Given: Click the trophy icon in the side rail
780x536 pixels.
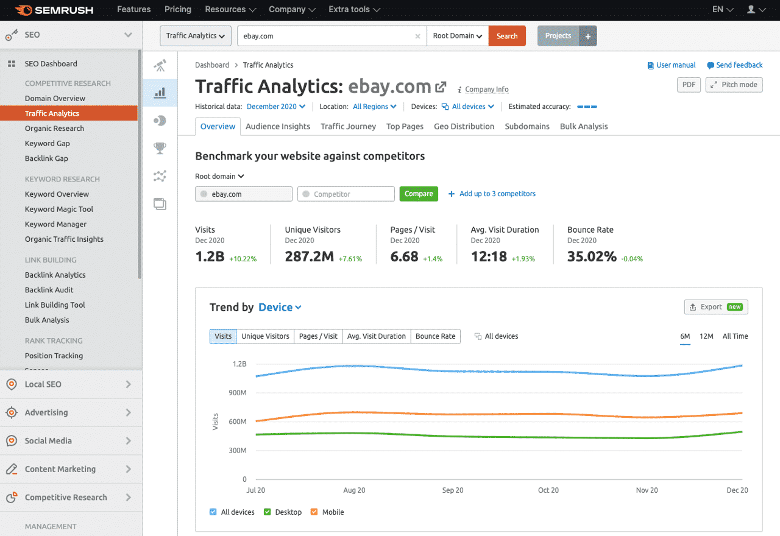Looking at the screenshot, I should (x=160, y=148).
